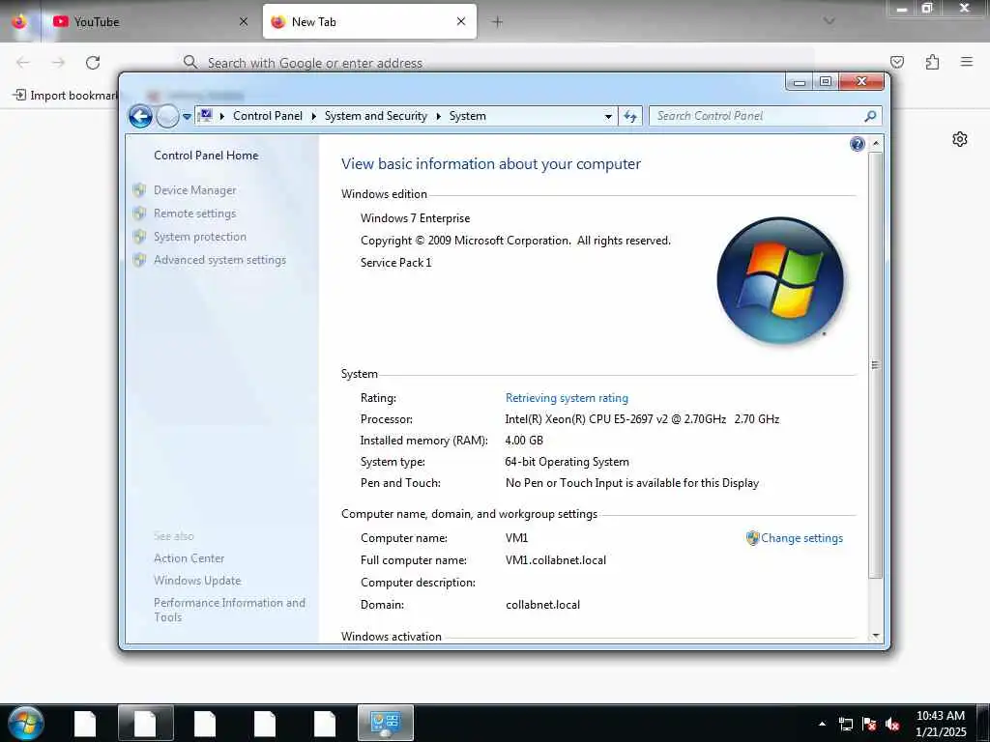This screenshot has height=742, width=990.
Task: Select System and Security breadcrumb segment
Action: (x=376, y=116)
